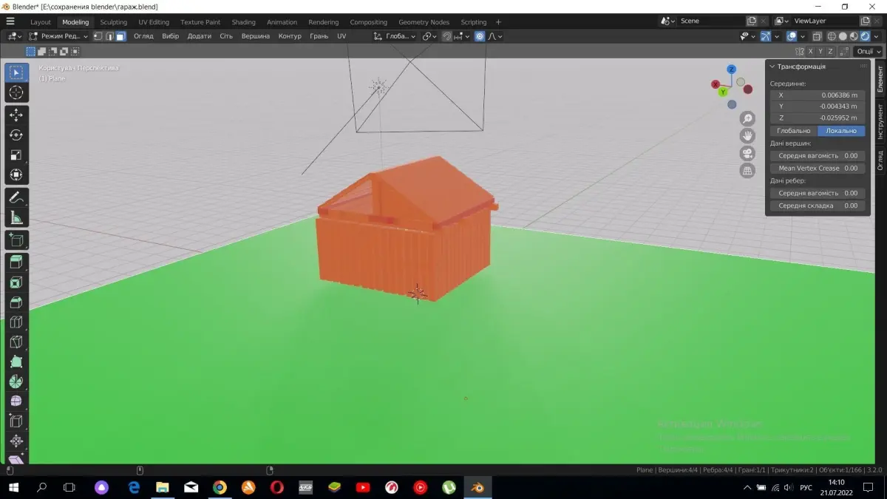Toggle camera view gizmo
Image resolution: width=887 pixels, height=499 pixels.
tap(747, 153)
